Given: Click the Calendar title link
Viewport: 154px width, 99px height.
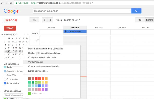Looking at the screenshot, I should (11, 20).
